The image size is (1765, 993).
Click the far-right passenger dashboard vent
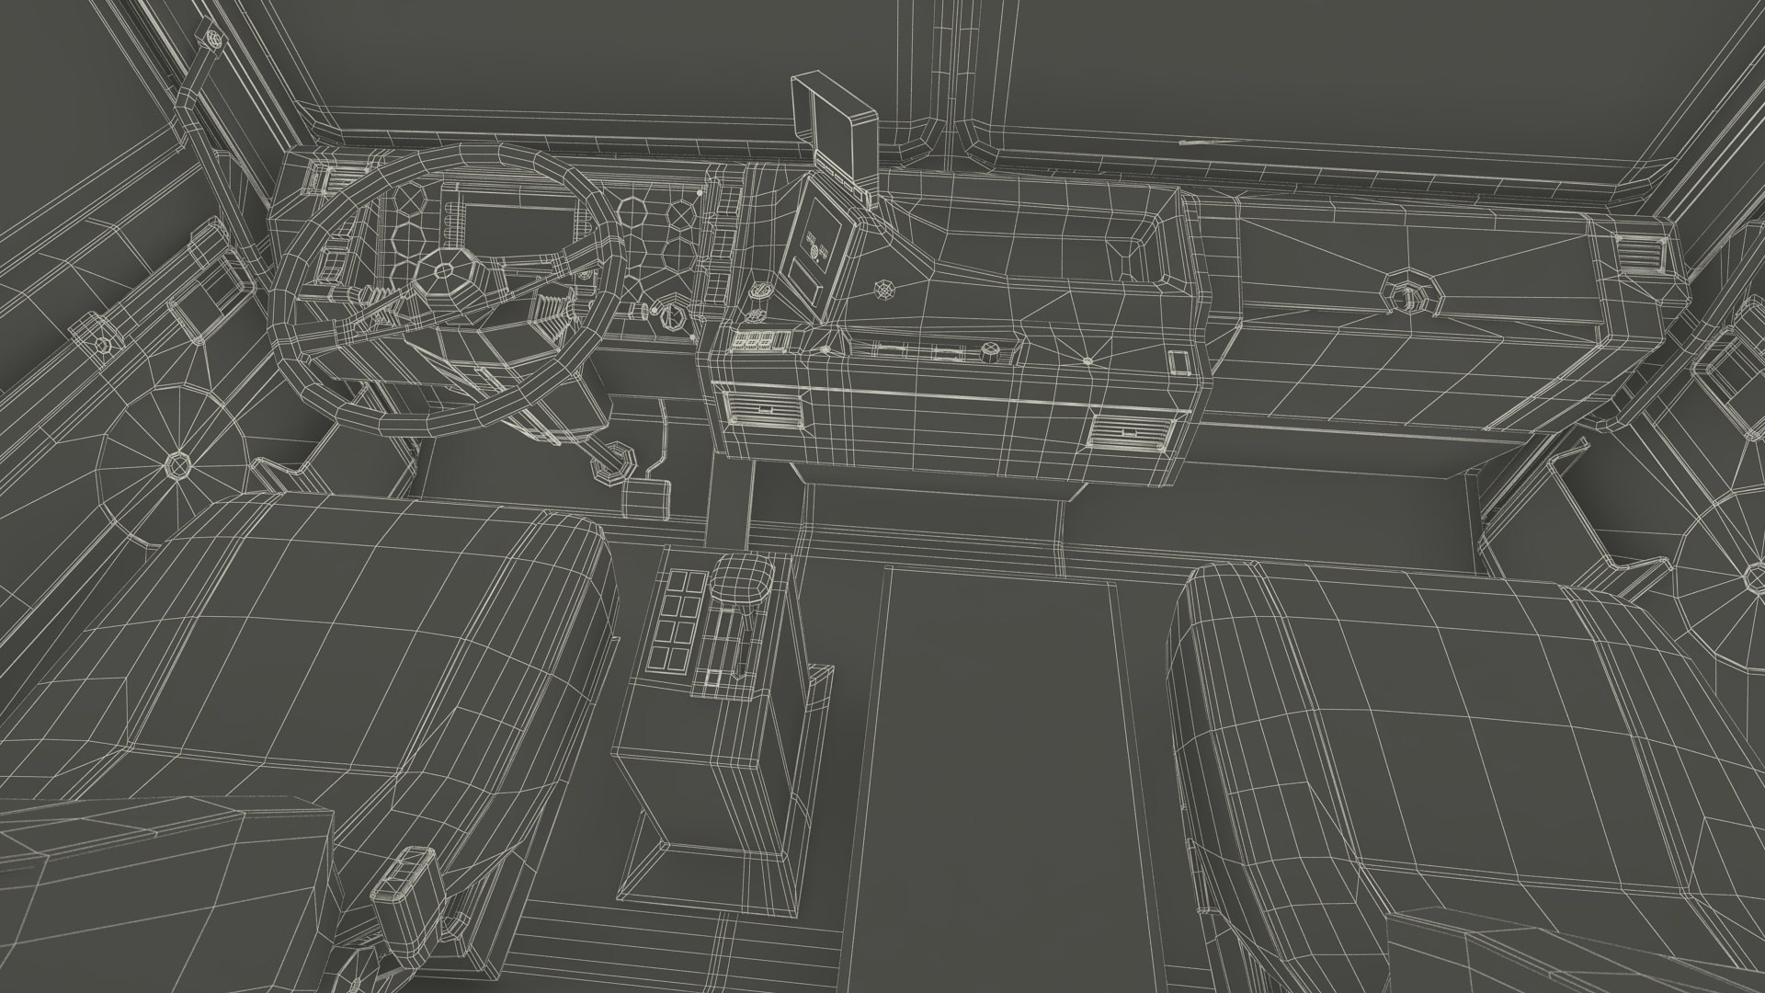pyautogui.click(x=1639, y=252)
